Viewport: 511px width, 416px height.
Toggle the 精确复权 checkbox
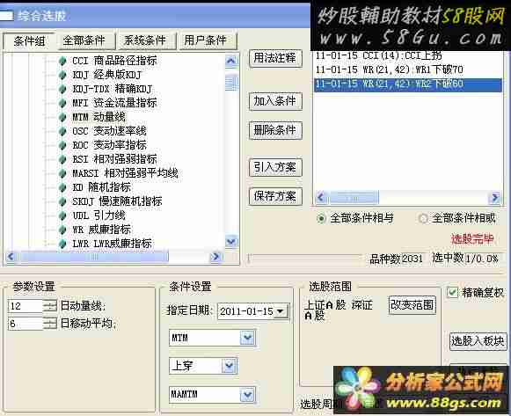tap(452, 292)
